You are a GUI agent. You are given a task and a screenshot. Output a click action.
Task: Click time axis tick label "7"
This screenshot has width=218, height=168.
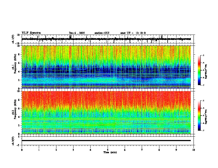(x=142, y=150)
